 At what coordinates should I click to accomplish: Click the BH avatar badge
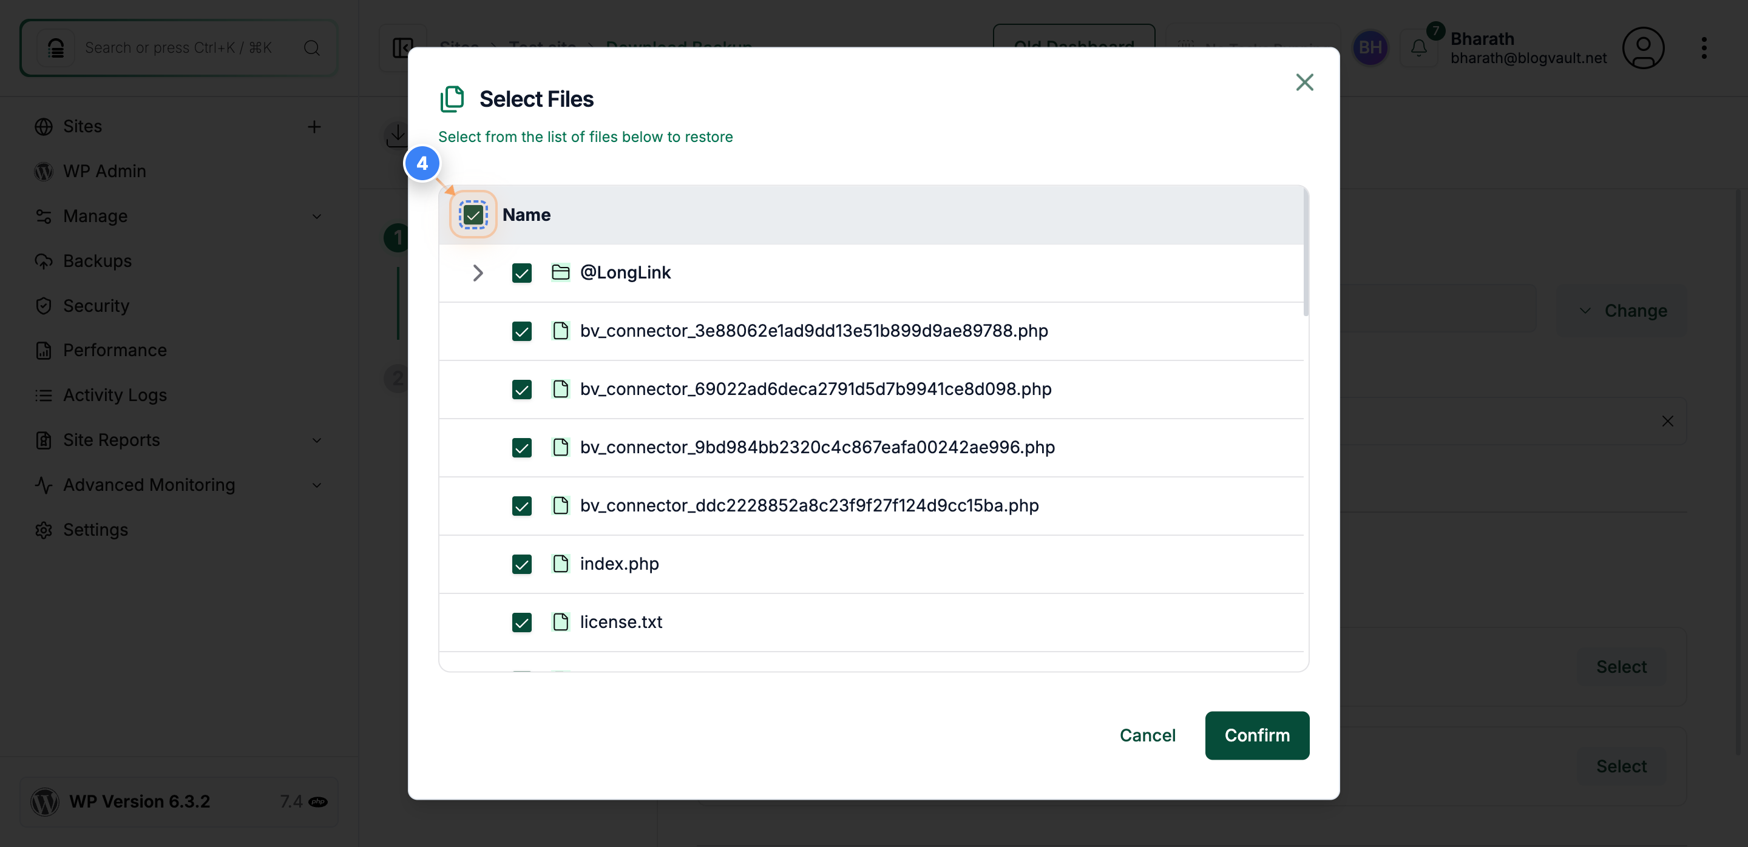[1370, 47]
